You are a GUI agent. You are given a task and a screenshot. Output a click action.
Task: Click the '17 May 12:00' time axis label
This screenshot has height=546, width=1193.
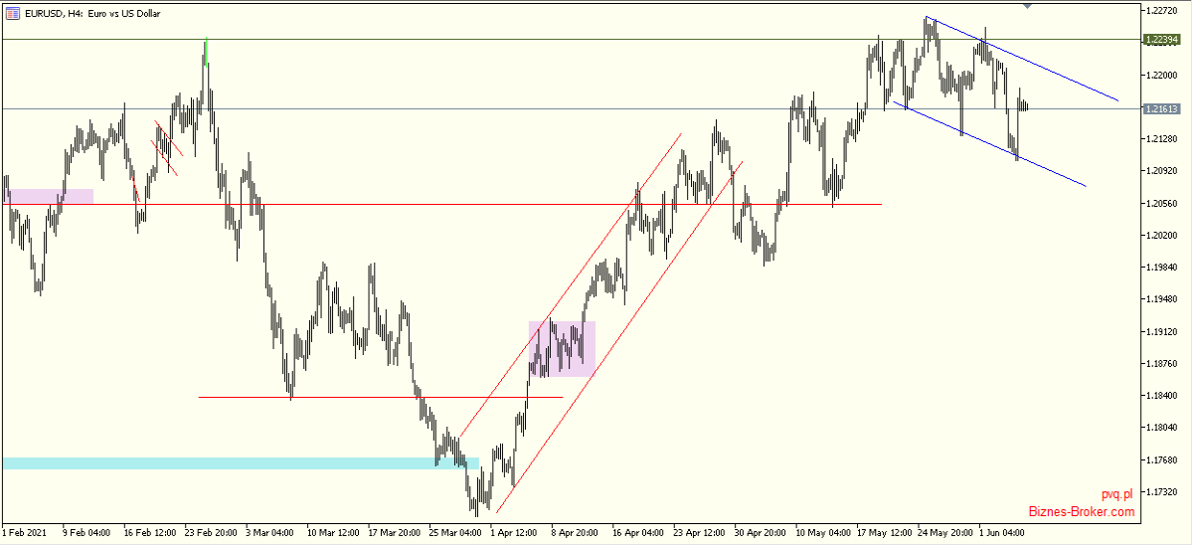tap(885, 532)
